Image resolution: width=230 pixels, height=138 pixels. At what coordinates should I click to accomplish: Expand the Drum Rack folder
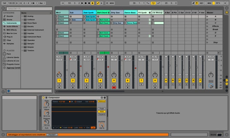(22, 23)
